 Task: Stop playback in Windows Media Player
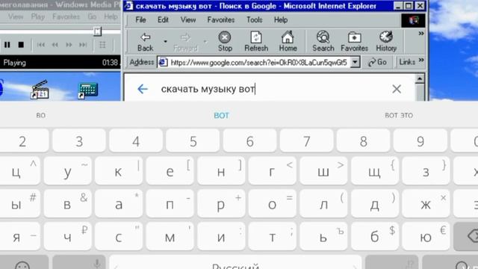(21, 45)
